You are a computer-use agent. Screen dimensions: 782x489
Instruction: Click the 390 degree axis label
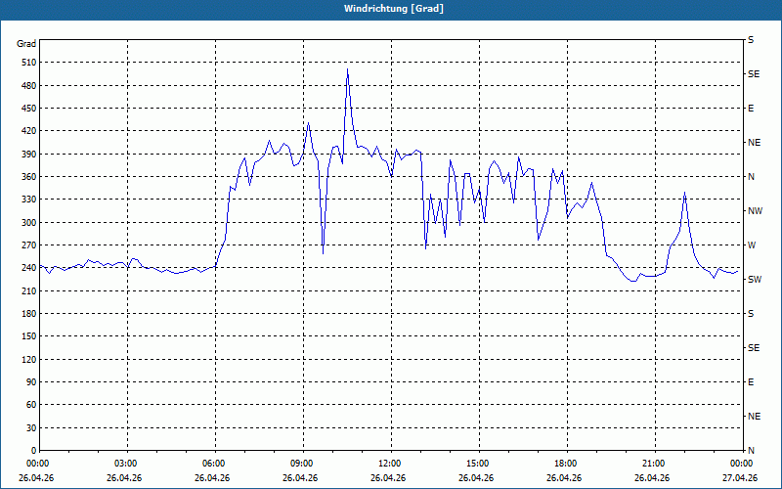coord(30,155)
